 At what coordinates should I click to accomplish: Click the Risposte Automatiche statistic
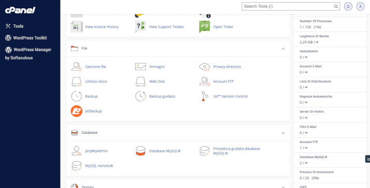coord(330,99)
